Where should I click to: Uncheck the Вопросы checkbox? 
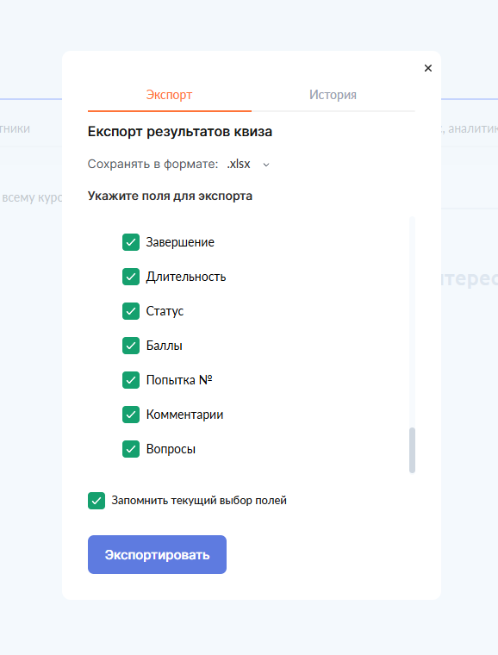tap(131, 449)
